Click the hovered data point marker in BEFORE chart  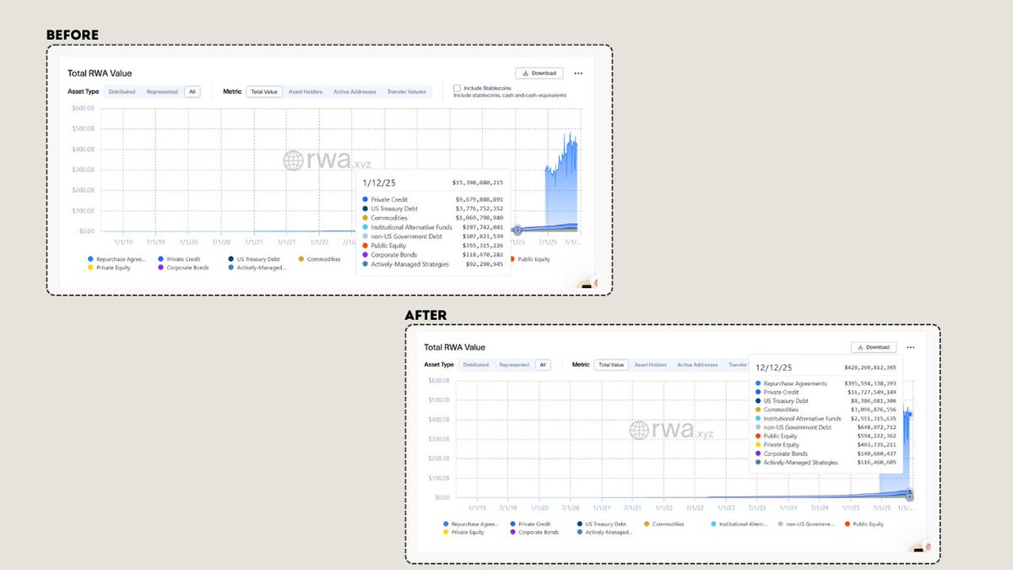pos(518,229)
